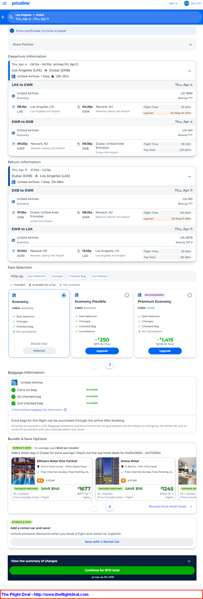This screenshot has height=599, width=203.
Task: Filter fares by Checked Bag
Action: (77, 276)
